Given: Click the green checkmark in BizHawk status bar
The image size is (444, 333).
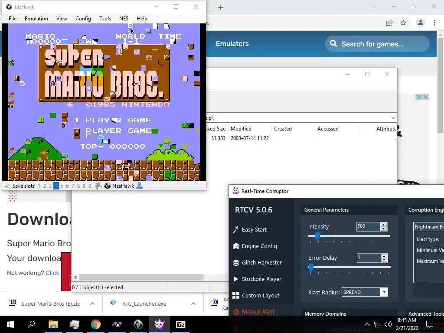Looking at the screenshot, I should tap(7, 186).
